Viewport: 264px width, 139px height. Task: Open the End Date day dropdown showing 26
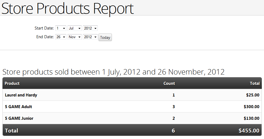61,37
